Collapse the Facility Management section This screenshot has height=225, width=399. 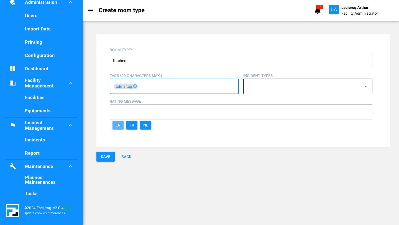click(x=70, y=83)
